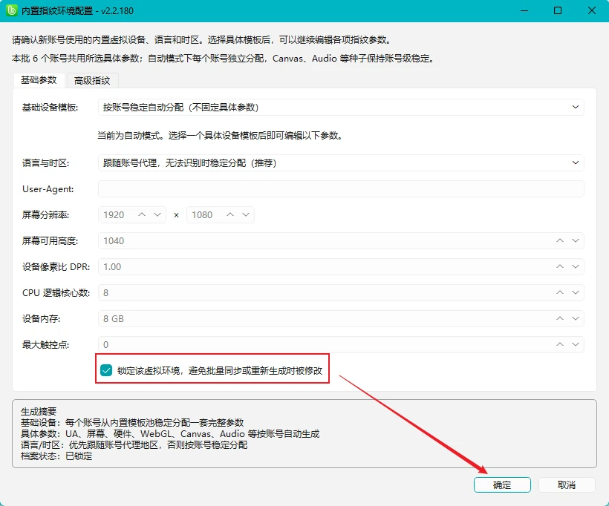Confirm with the 确定 button
This screenshot has width=609, height=506.
502,484
